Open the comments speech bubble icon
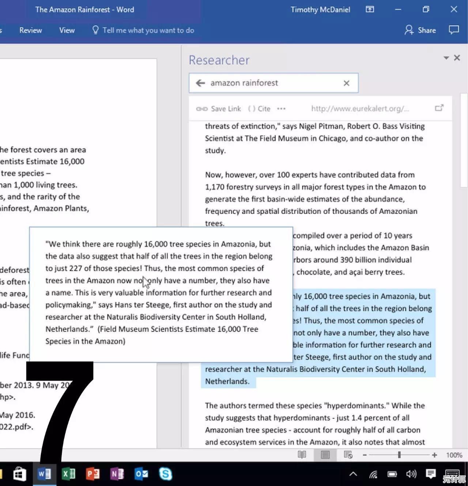Viewport: 468px width, 486px height. pos(454,30)
